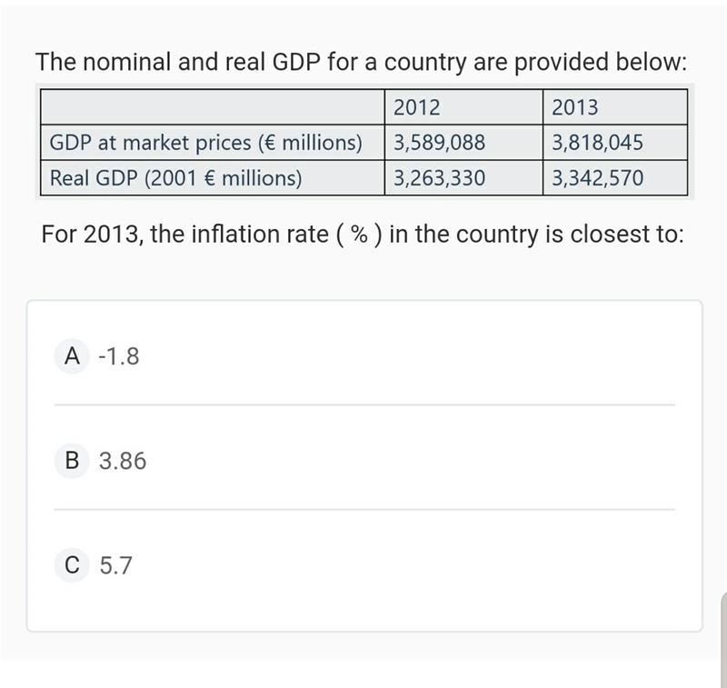Click the 3,263,330 table cell
This screenshot has width=727, height=688.
pos(463,178)
